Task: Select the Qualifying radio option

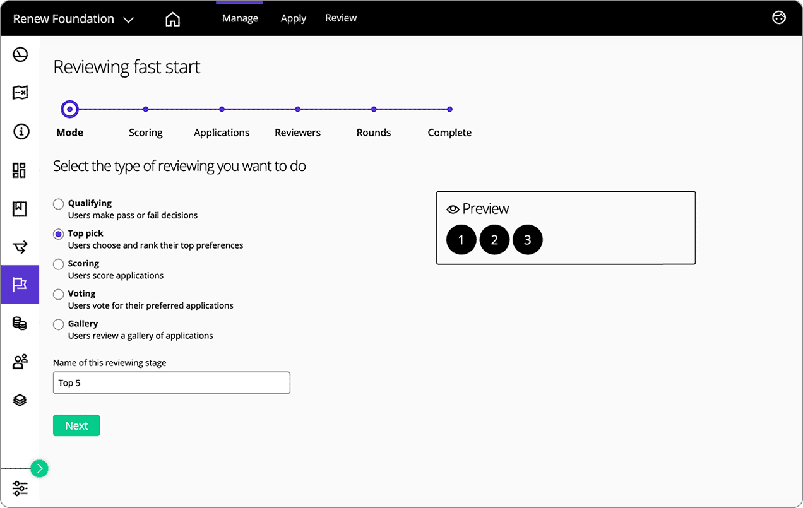Action: [59, 204]
